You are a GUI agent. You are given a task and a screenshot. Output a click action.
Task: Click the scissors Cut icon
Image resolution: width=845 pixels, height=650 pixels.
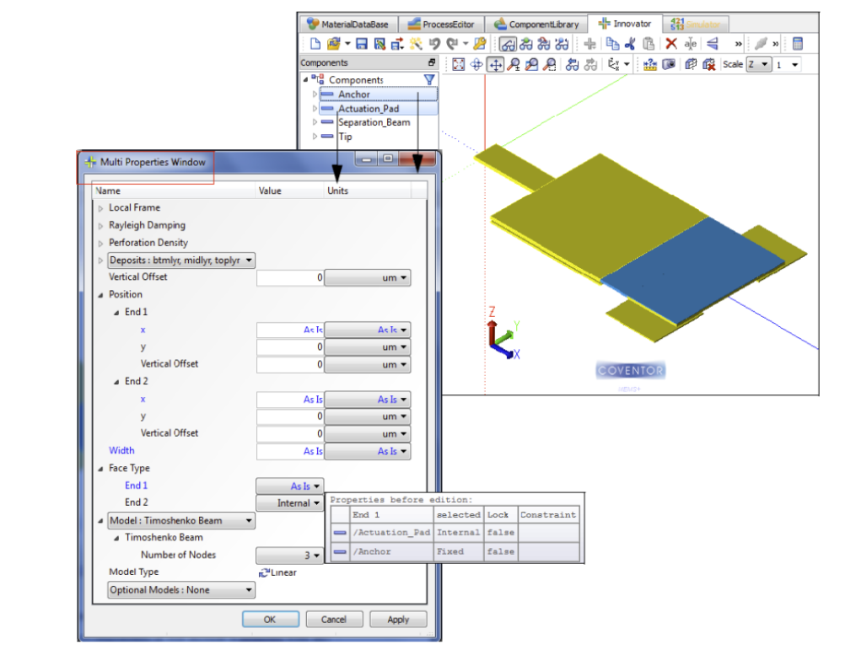pos(630,44)
